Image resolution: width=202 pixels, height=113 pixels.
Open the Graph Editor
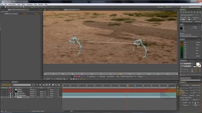point(59,85)
